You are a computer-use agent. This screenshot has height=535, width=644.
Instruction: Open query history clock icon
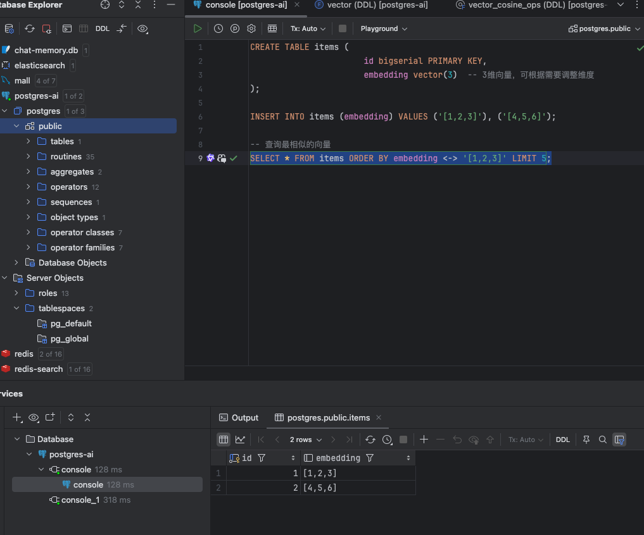pyautogui.click(x=218, y=28)
